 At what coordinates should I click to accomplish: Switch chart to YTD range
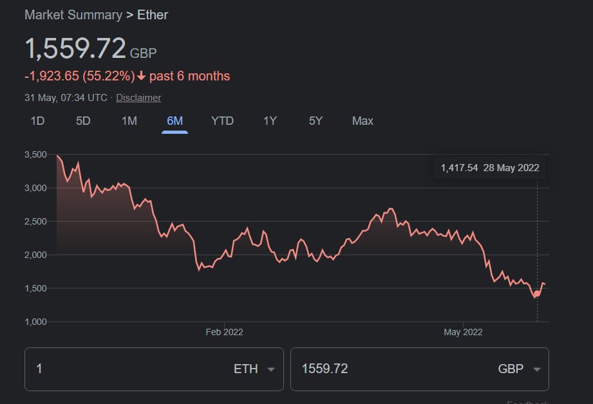coord(222,121)
